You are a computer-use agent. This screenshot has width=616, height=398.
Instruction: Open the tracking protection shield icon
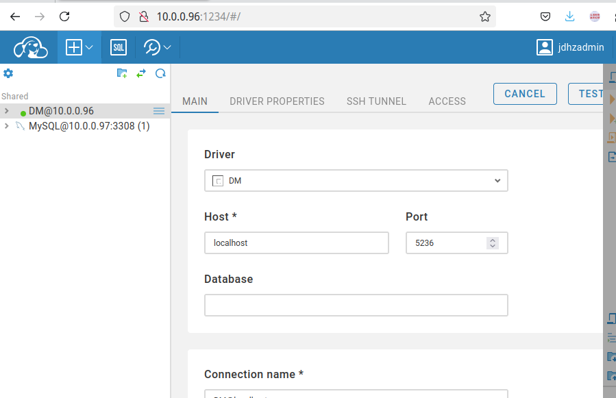tap(125, 16)
